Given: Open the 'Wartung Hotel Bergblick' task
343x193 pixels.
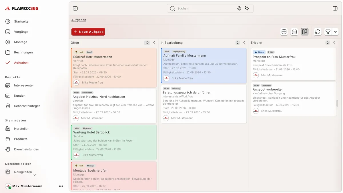Looking at the screenshot, I should click(x=114, y=142).
